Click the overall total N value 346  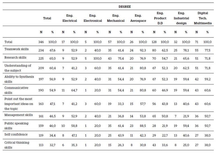pyautogui.click(x=41, y=42)
